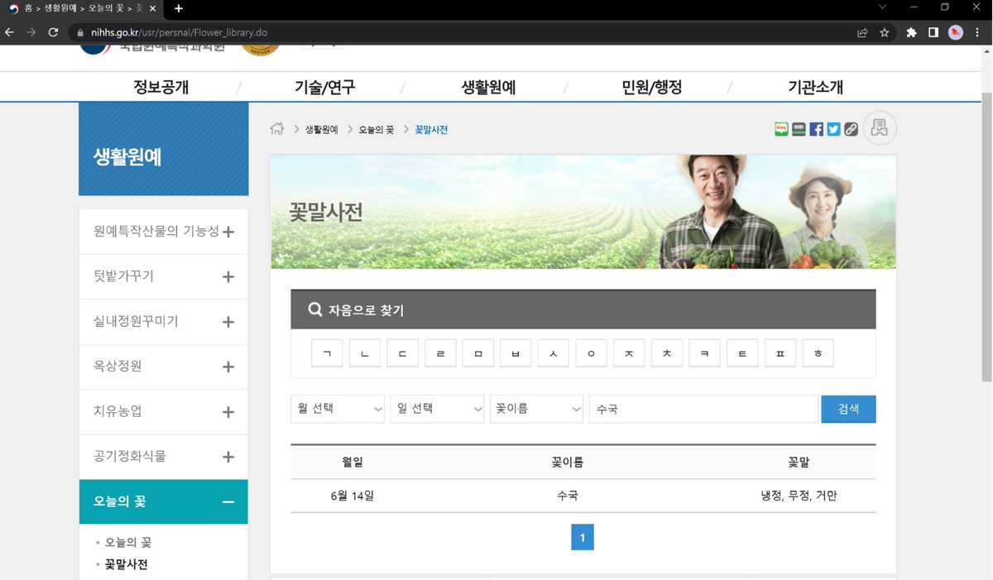Filter flowers by consonant ㅊ
This screenshot has width=993, height=580.
click(667, 353)
